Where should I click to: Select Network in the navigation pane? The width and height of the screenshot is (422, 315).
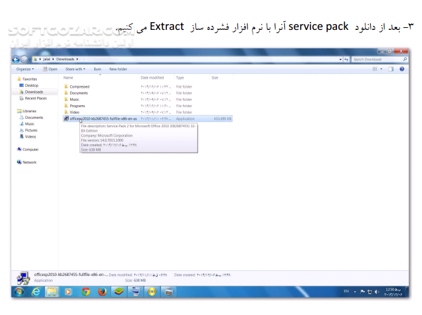[27, 162]
